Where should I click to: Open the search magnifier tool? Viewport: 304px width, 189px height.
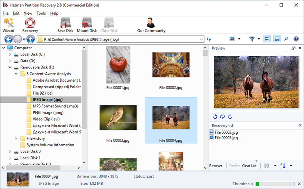[x=286, y=39]
